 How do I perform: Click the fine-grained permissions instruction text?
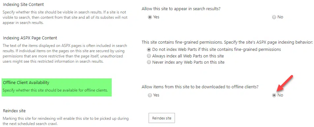(x=227, y=42)
